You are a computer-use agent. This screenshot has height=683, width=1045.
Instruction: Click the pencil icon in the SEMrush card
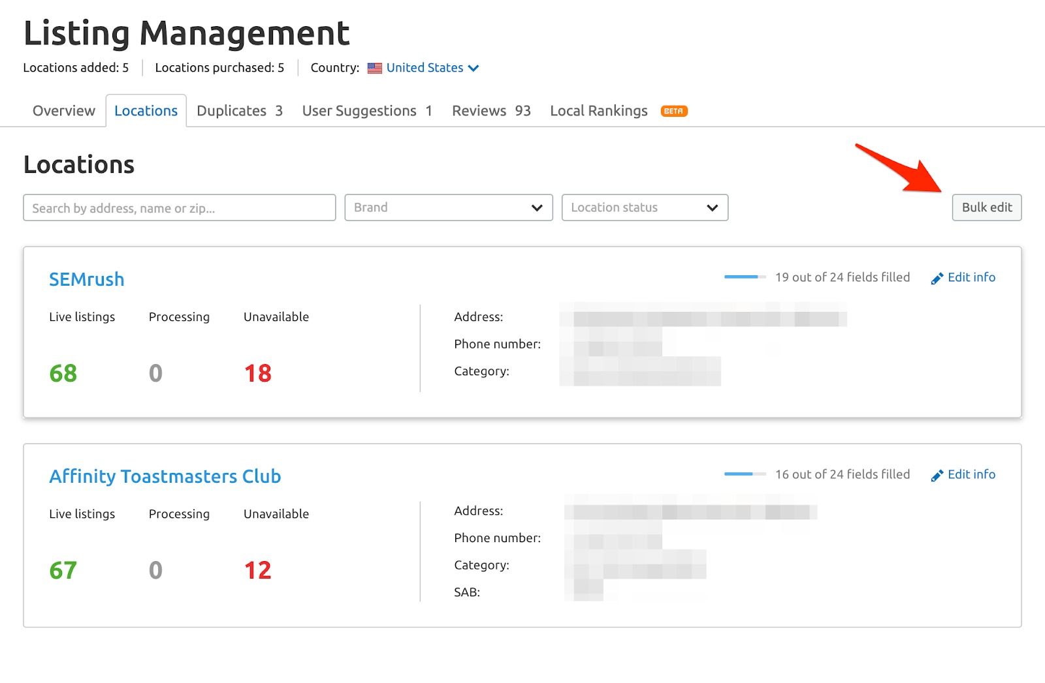click(937, 279)
